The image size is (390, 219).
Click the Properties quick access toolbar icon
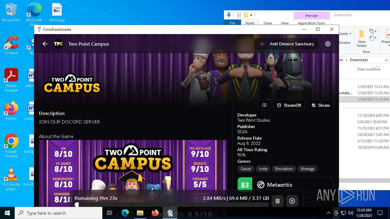click(239, 15)
